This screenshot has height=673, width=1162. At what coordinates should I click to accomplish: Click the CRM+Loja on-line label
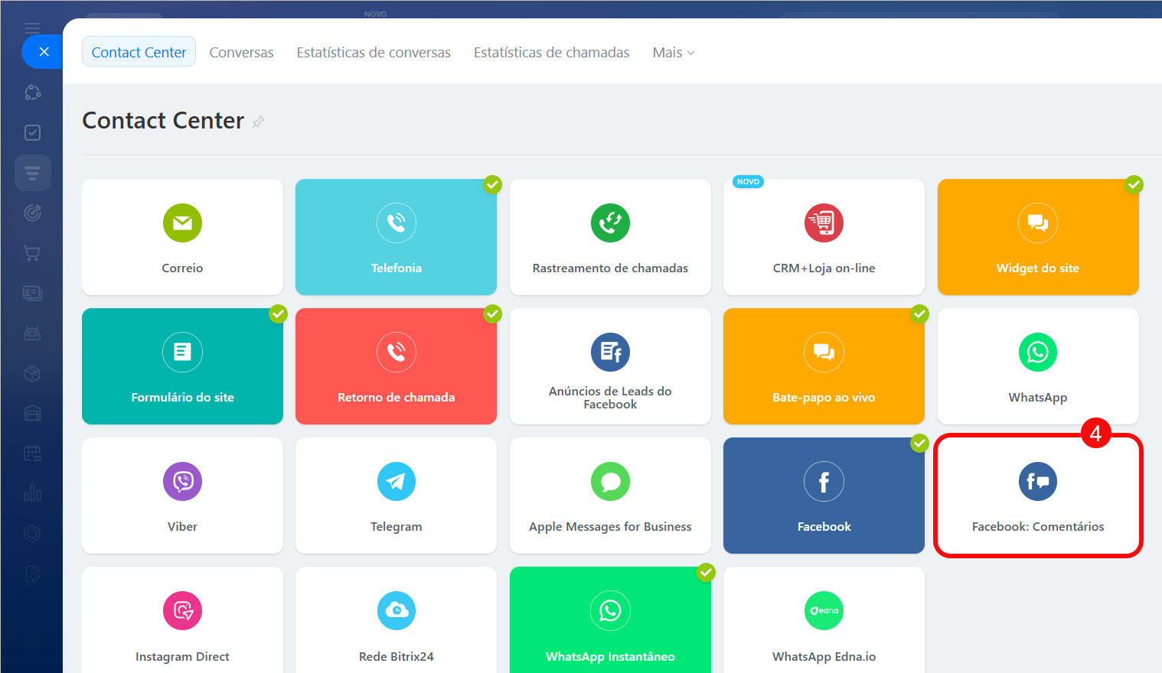(x=824, y=268)
